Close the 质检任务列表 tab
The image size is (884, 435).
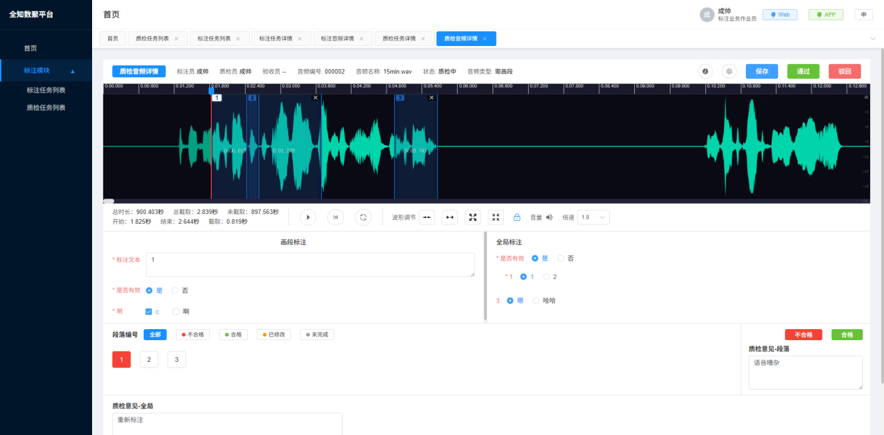coord(177,39)
